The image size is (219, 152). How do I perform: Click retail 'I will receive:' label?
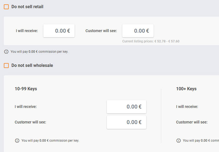[x=27, y=31]
